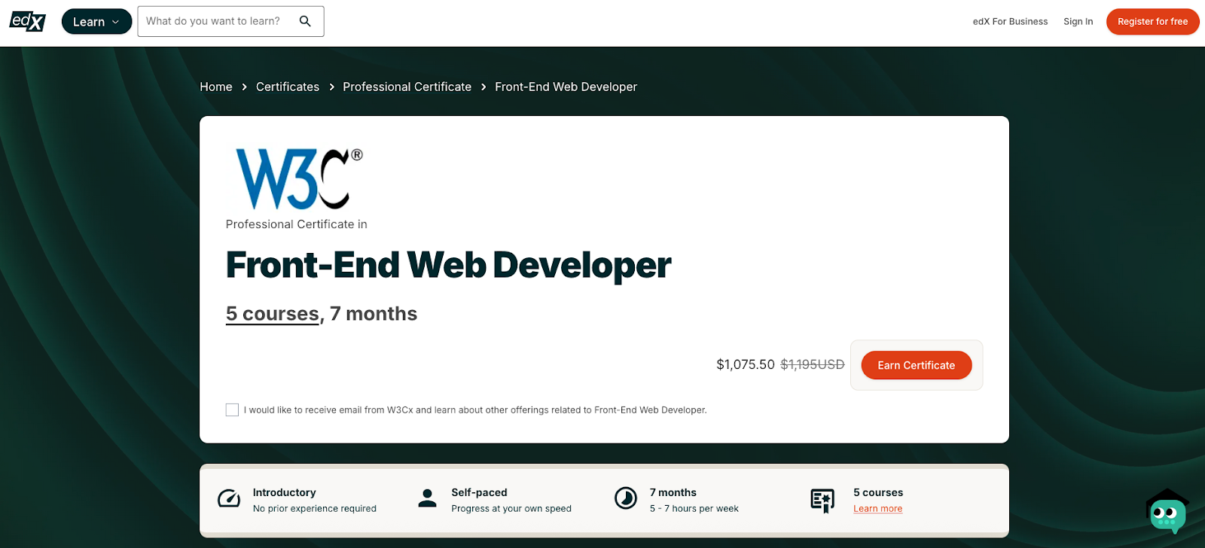Click the 'Self-paced' label
Screen dimensions: 1205x548
pos(479,492)
